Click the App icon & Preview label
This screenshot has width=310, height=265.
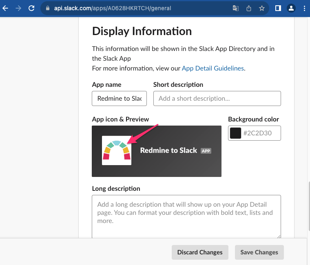(x=120, y=119)
